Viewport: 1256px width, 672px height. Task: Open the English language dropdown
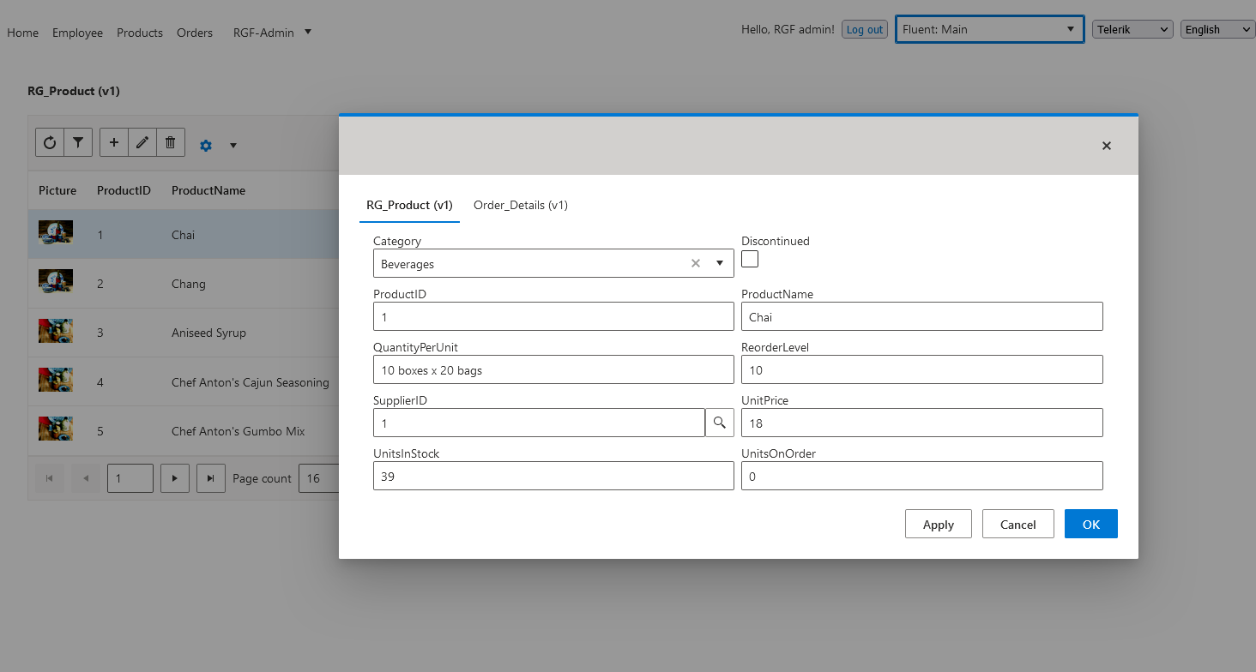click(x=1217, y=29)
